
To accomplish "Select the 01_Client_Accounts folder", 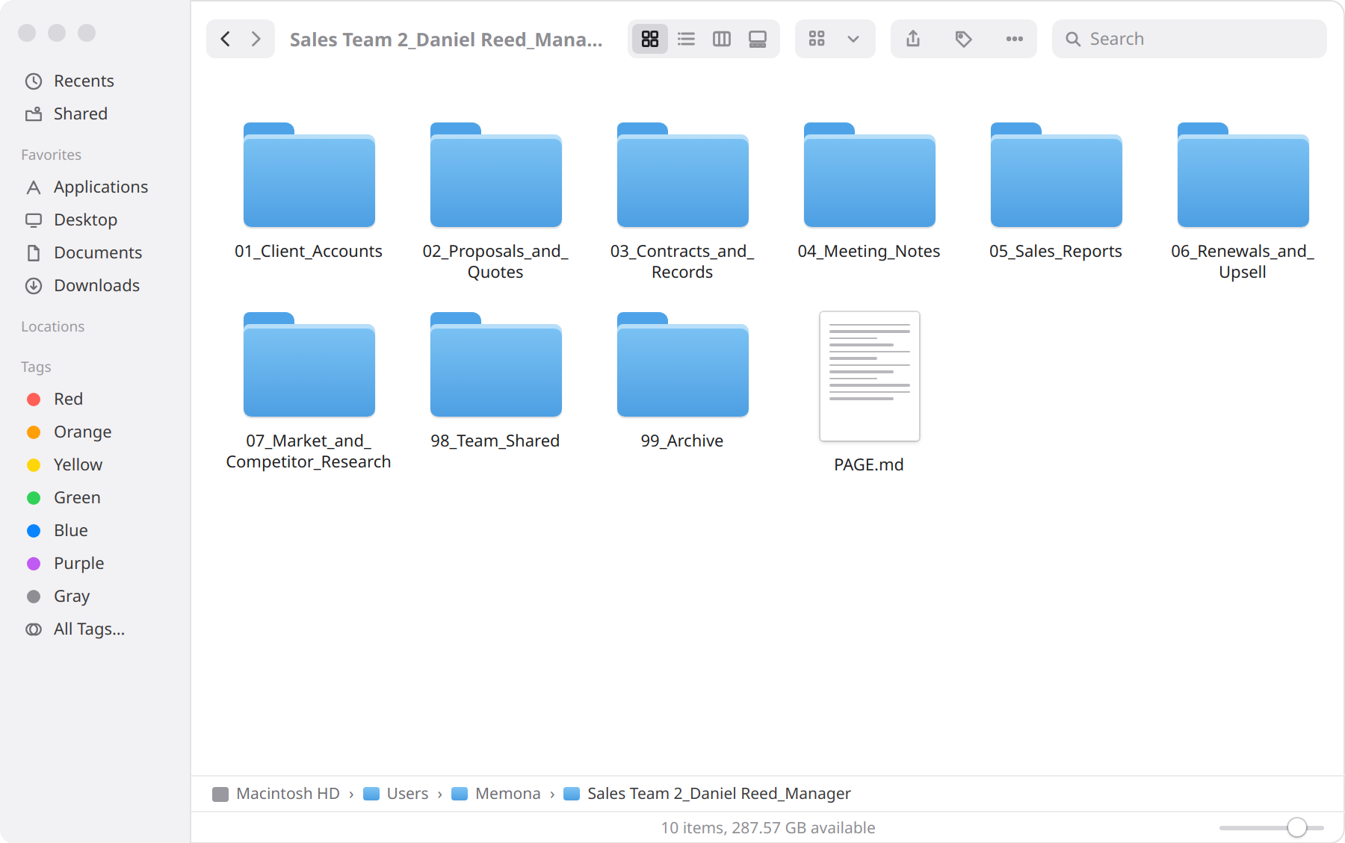I will pyautogui.click(x=309, y=175).
